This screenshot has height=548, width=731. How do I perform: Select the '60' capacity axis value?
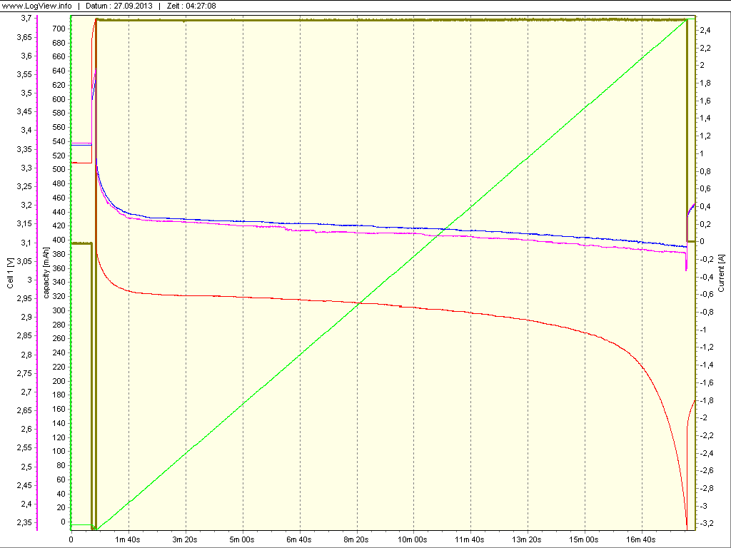click(x=61, y=480)
